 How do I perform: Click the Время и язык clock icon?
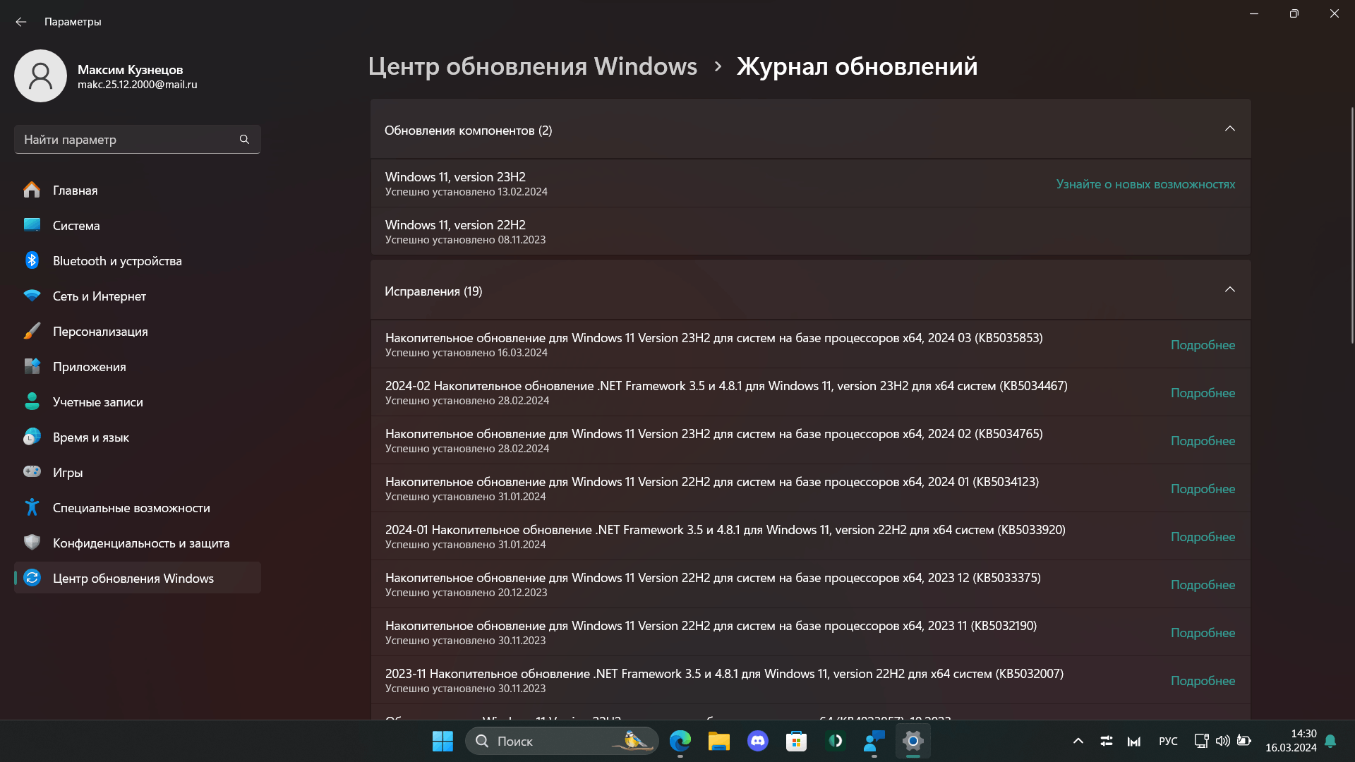tap(32, 437)
